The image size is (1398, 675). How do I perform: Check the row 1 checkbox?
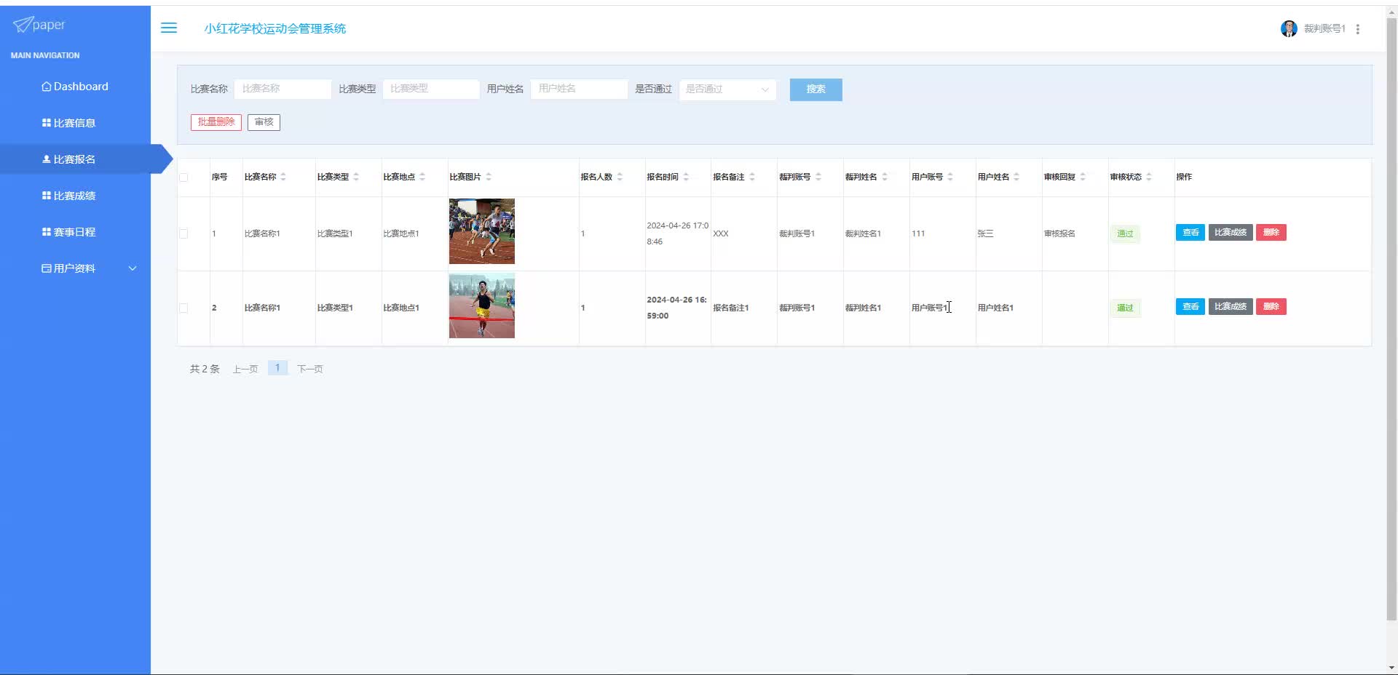click(183, 234)
